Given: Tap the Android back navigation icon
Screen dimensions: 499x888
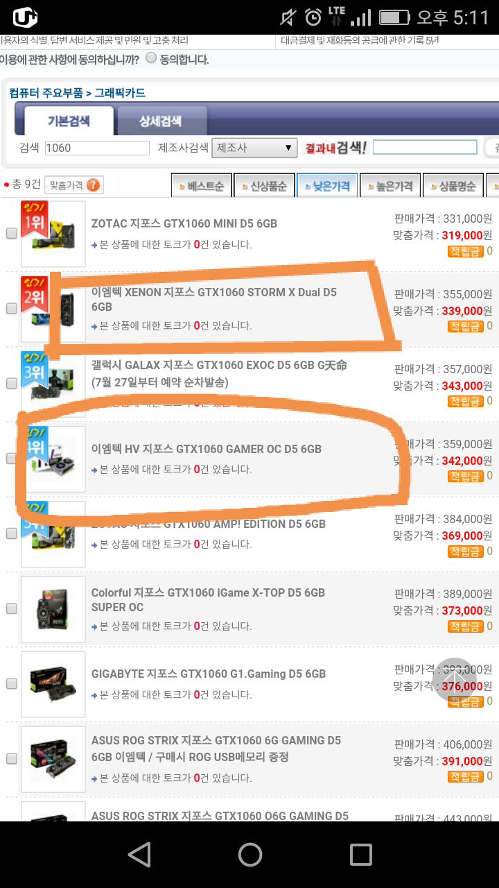Looking at the screenshot, I should pos(139,855).
